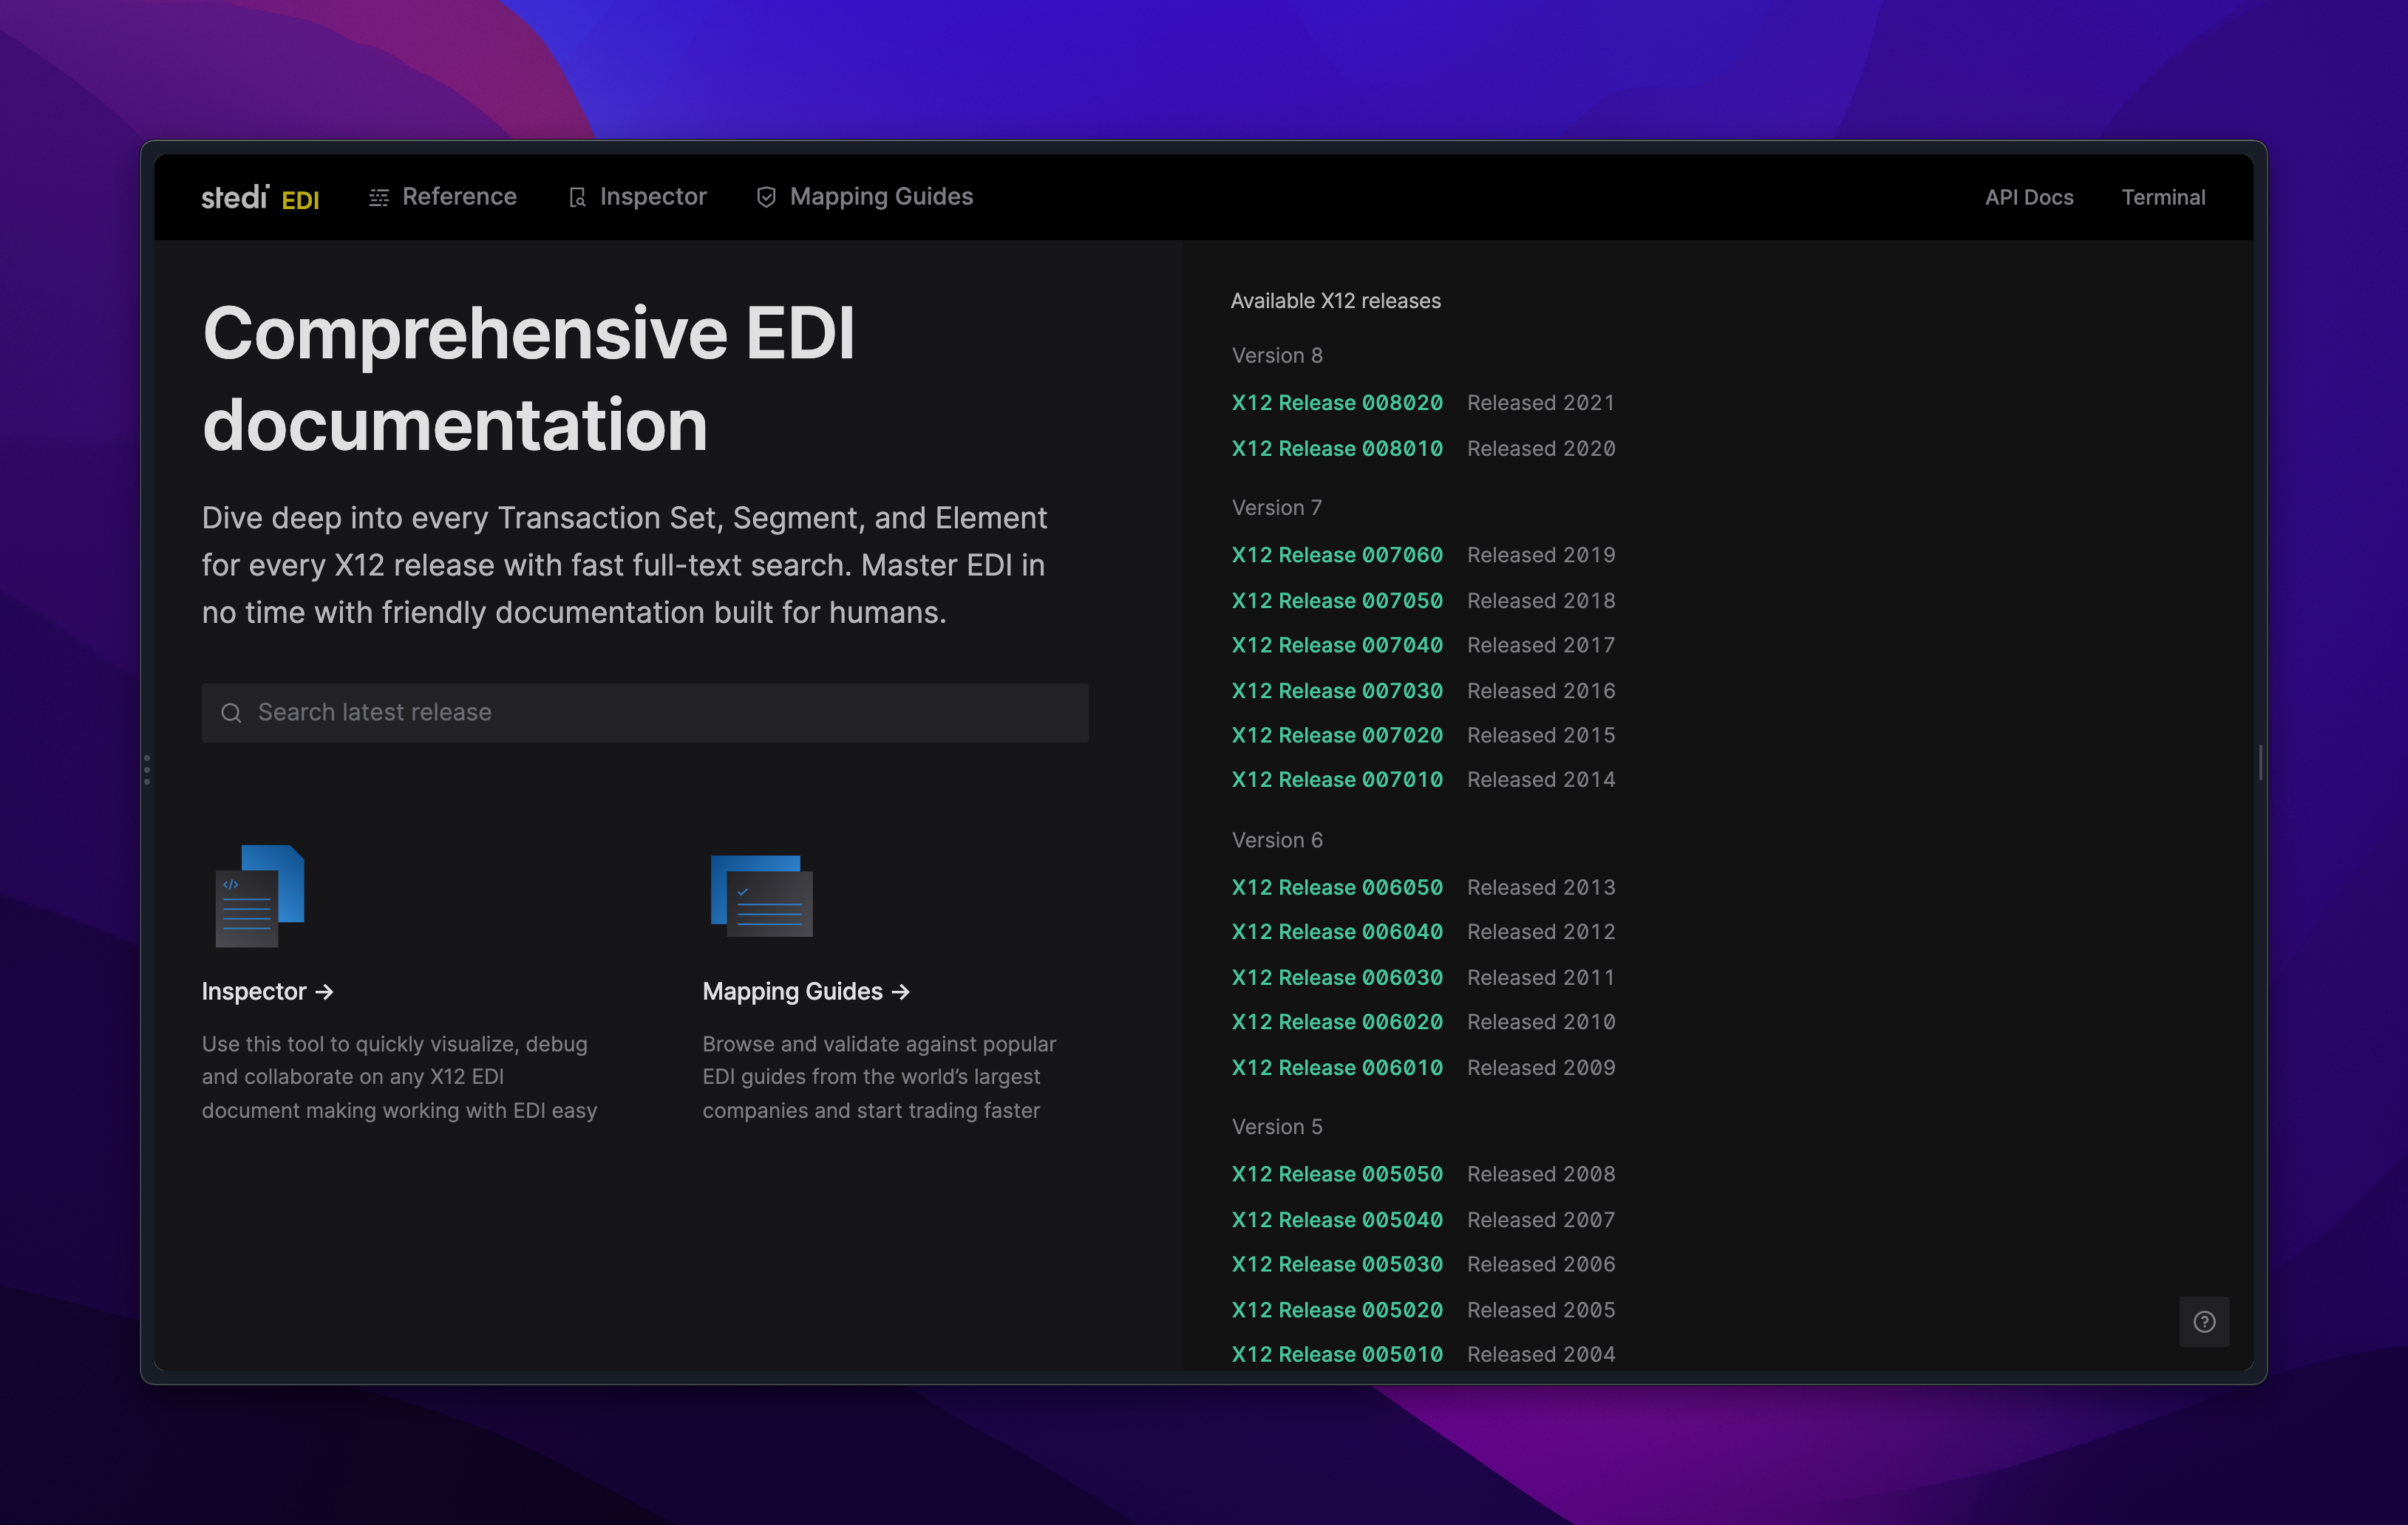Open X12 Release 007060
The width and height of the screenshot is (2408, 1525).
[1337, 555]
